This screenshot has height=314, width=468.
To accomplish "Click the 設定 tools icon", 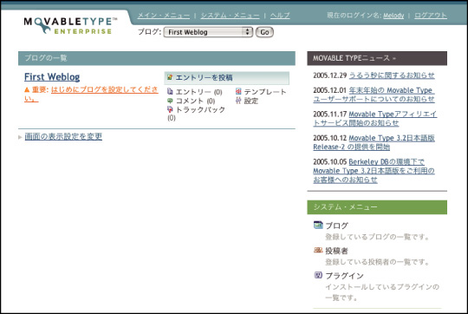I will pyautogui.click(x=238, y=101).
